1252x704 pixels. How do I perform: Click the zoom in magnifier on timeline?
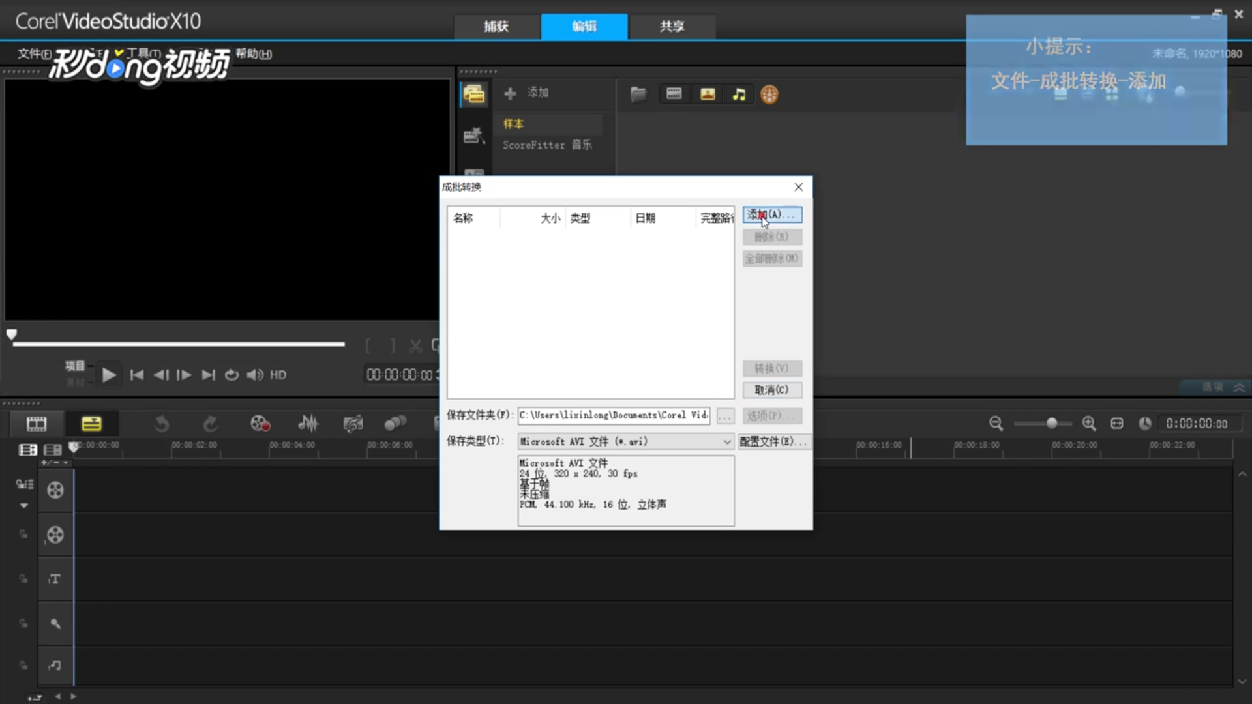1088,424
